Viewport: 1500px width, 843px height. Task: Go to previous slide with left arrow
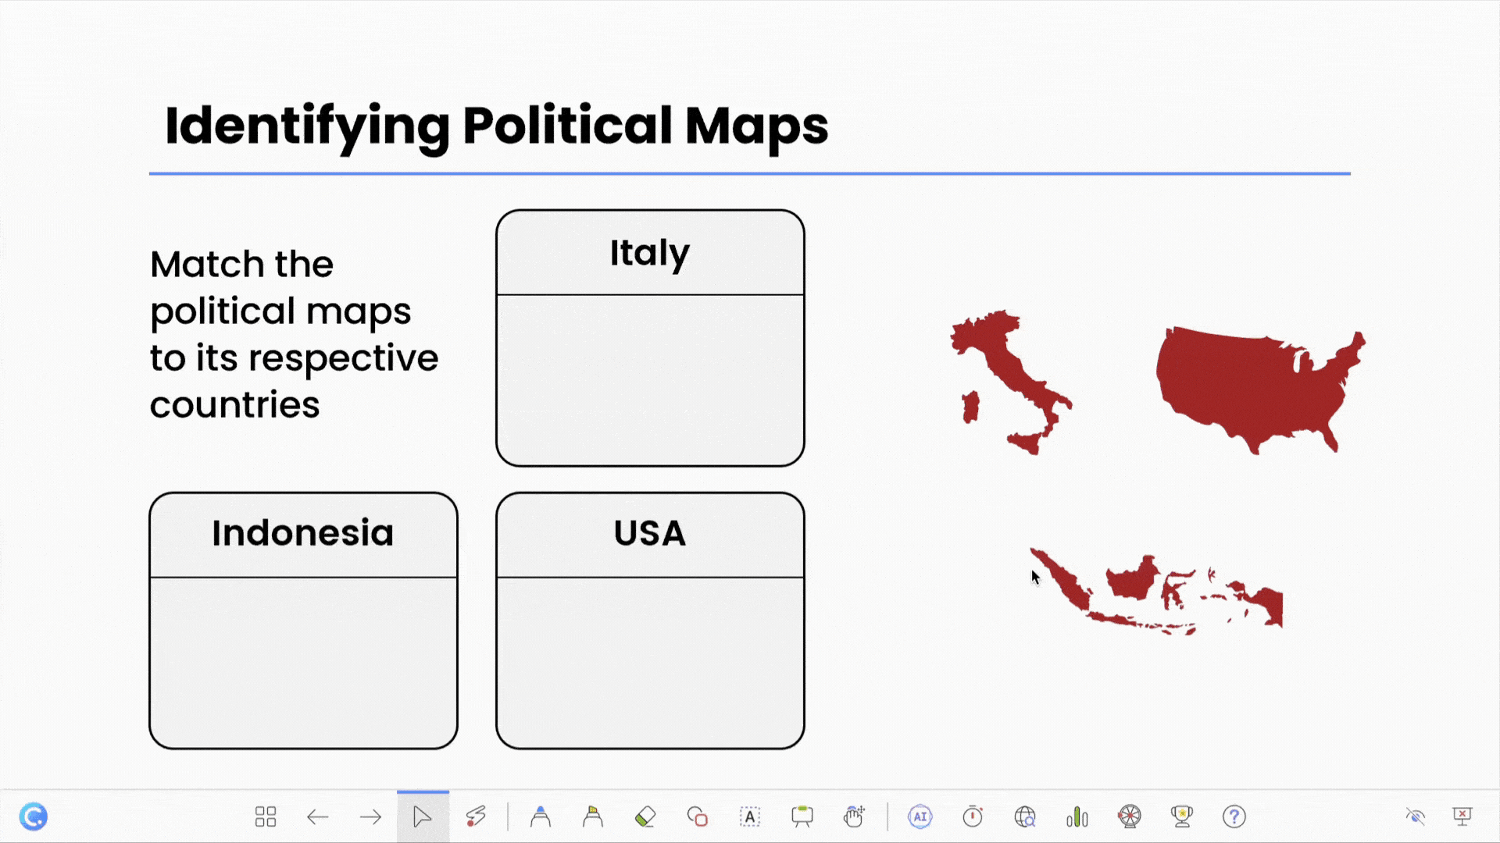pos(318,816)
